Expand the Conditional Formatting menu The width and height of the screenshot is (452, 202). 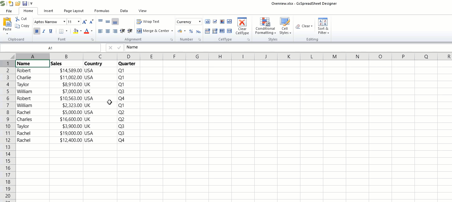265,31
